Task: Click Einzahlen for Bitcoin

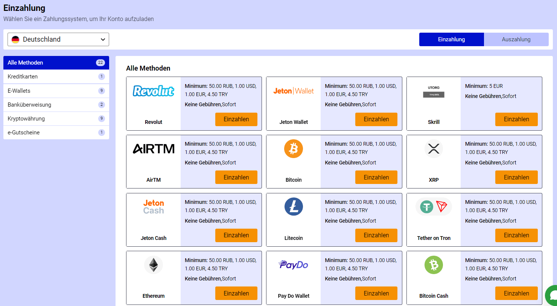Action: tap(376, 177)
